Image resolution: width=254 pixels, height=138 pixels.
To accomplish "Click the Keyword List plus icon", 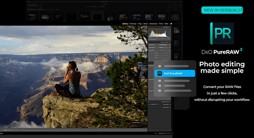I will pos(149,102).
